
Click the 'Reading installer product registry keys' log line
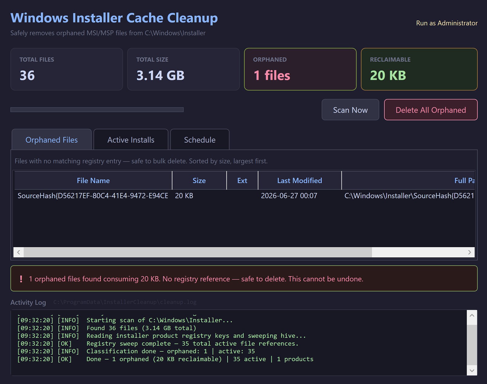162,336
